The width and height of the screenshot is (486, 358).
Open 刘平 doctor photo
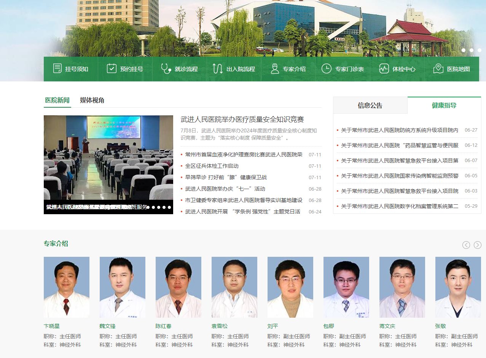290,287
